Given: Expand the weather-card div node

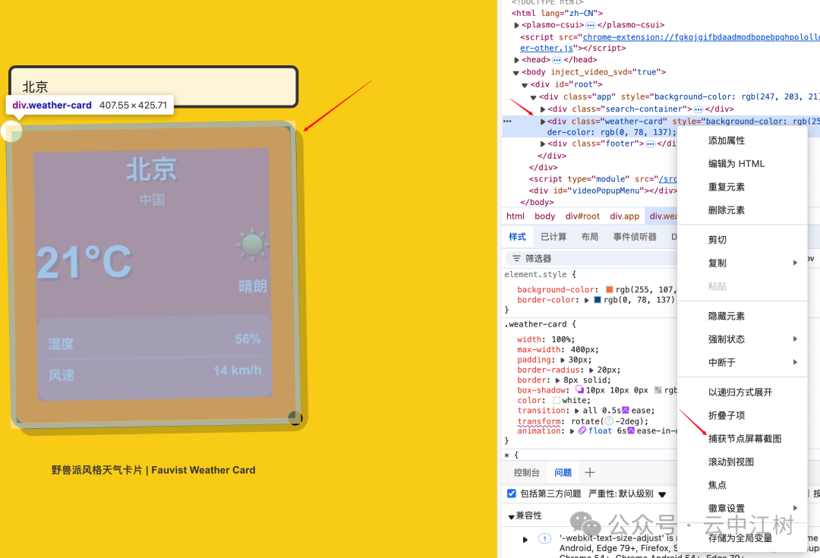Looking at the screenshot, I should (542, 121).
